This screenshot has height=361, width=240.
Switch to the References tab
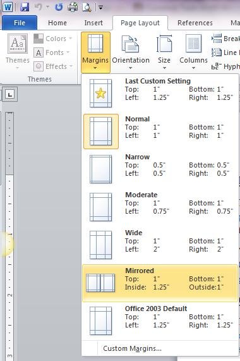point(195,23)
